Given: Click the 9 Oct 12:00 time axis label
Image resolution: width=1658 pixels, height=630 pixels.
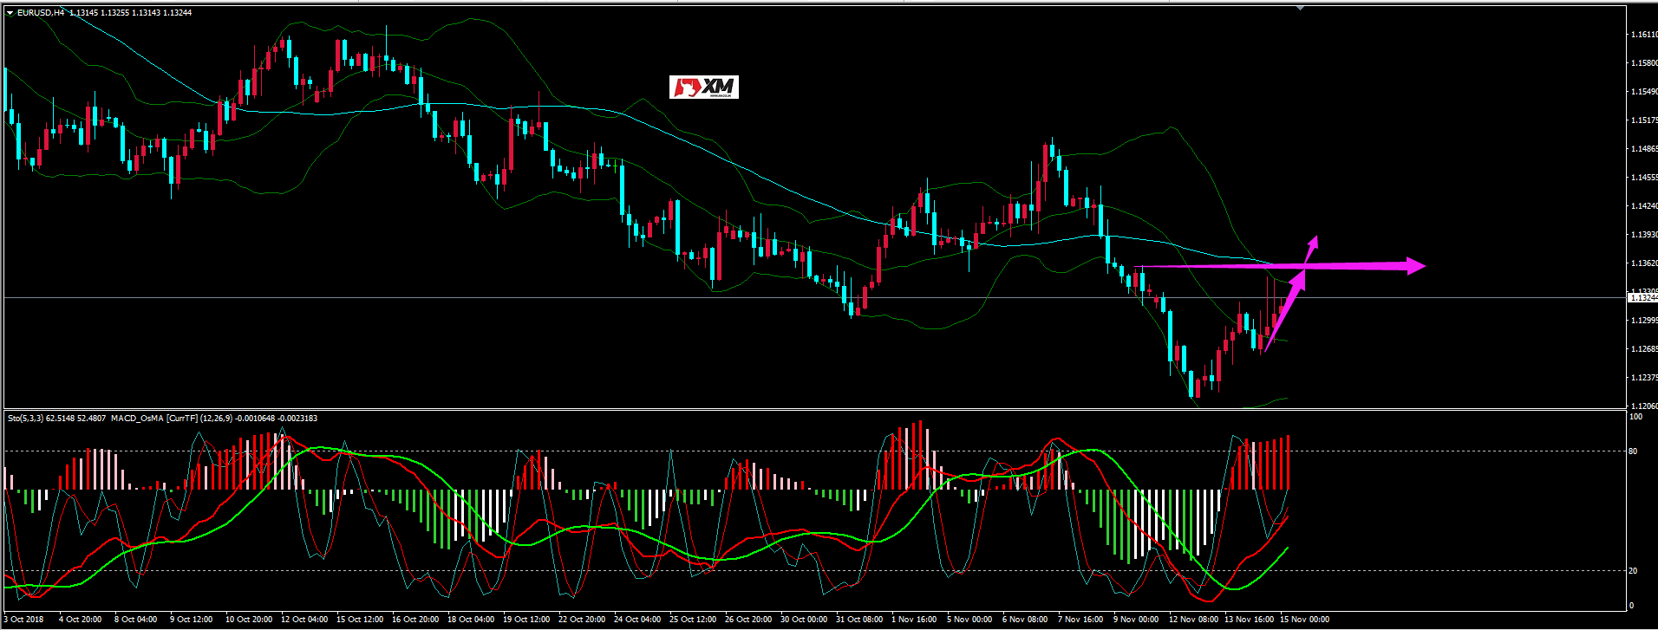Looking at the screenshot, I should point(191,620).
